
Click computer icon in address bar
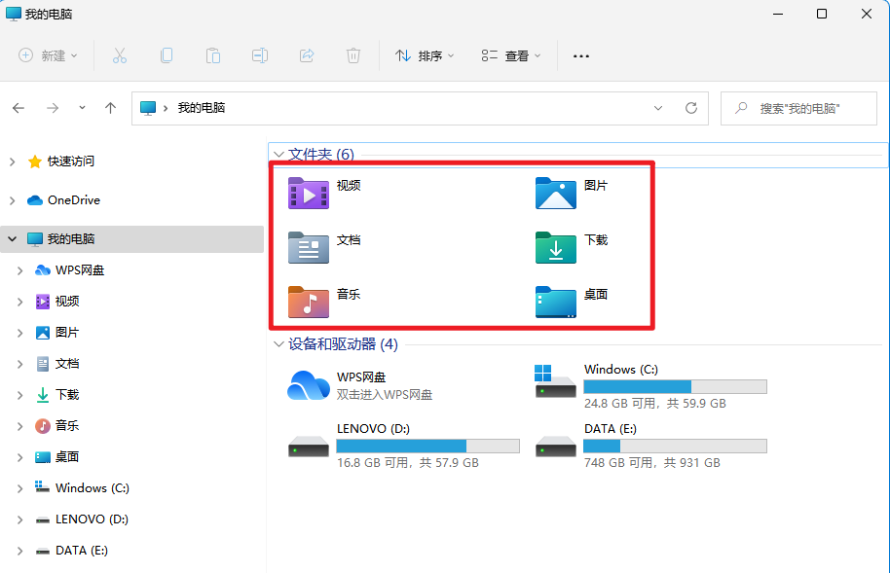[148, 108]
